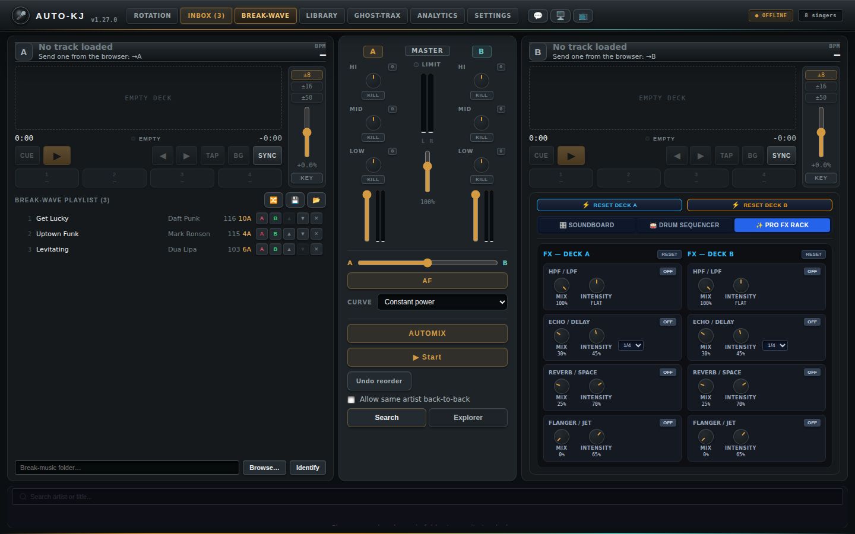The image size is (855, 534).
Task: Click the desktop monitor icon in top bar
Action: point(560,16)
